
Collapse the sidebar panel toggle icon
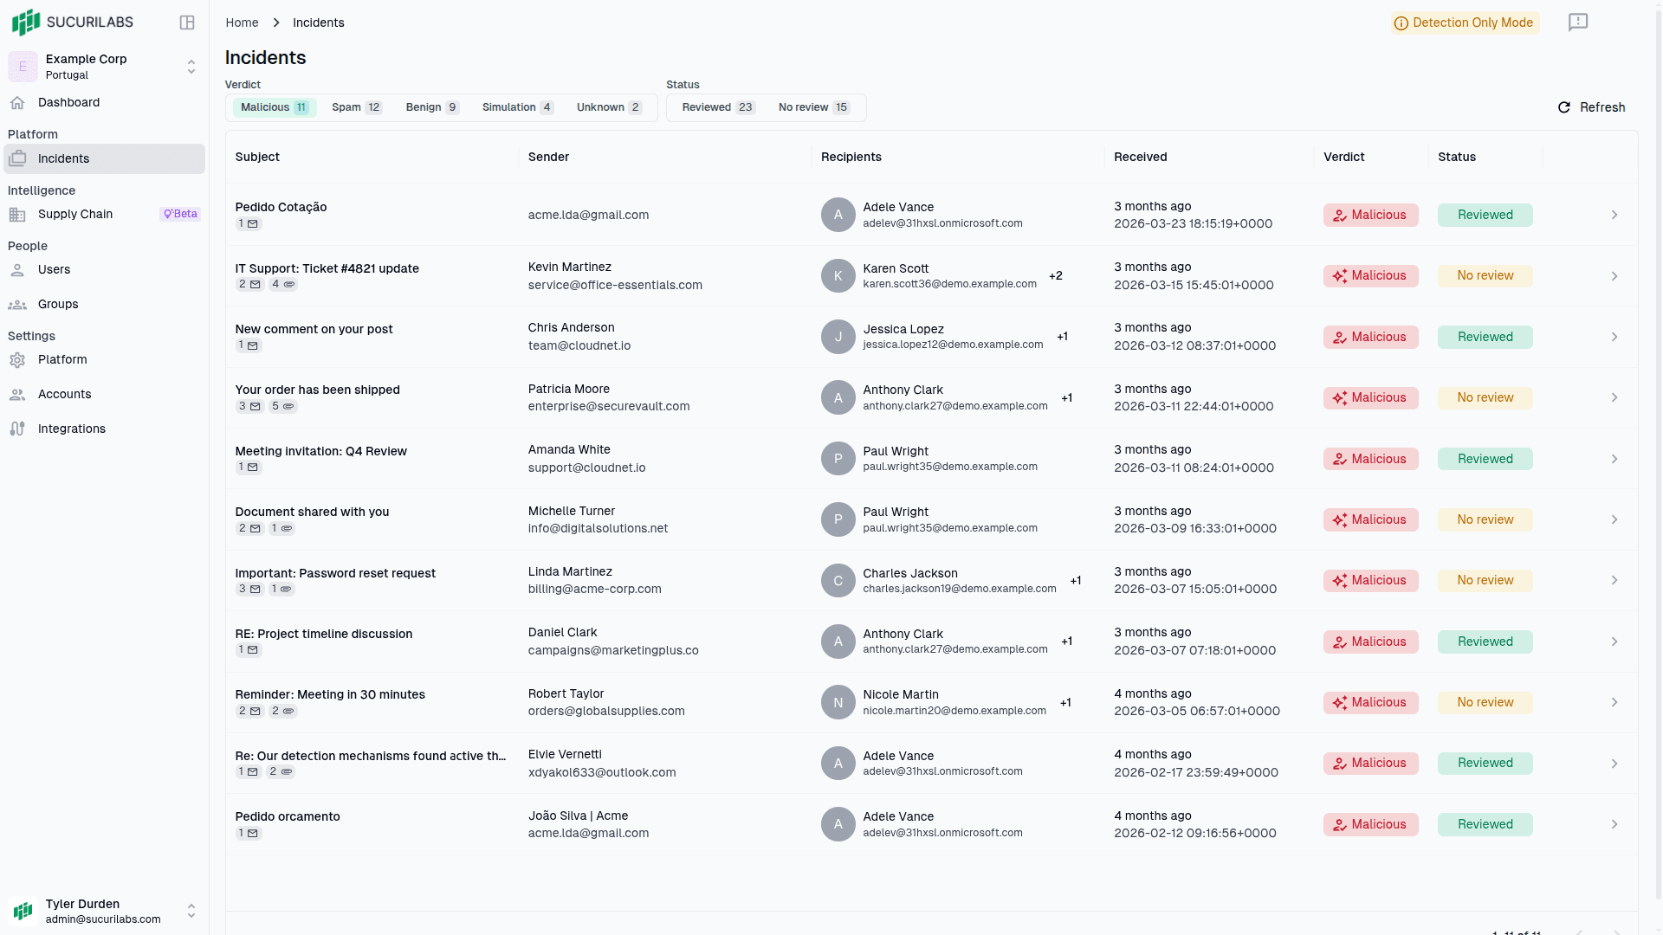tap(187, 23)
